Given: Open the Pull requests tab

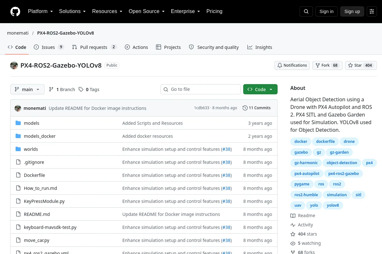Looking at the screenshot, I should (x=94, y=47).
